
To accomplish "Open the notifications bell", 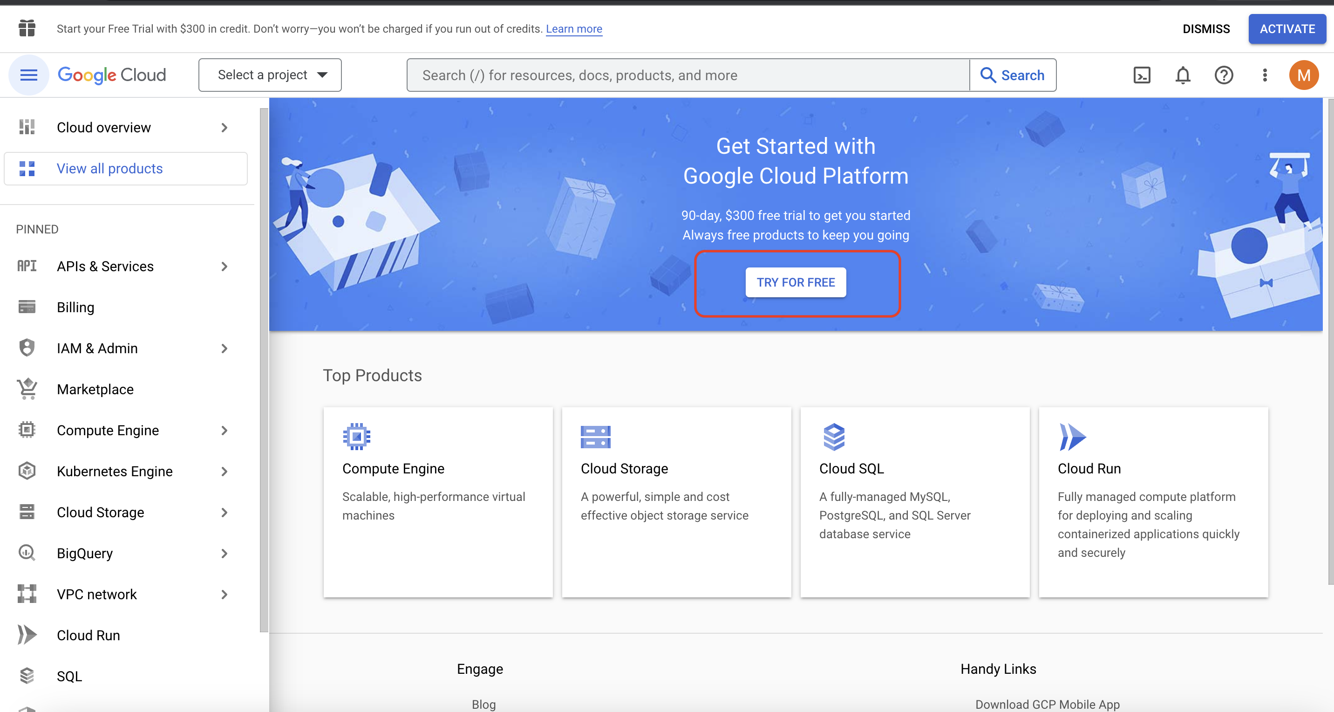I will coord(1183,75).
